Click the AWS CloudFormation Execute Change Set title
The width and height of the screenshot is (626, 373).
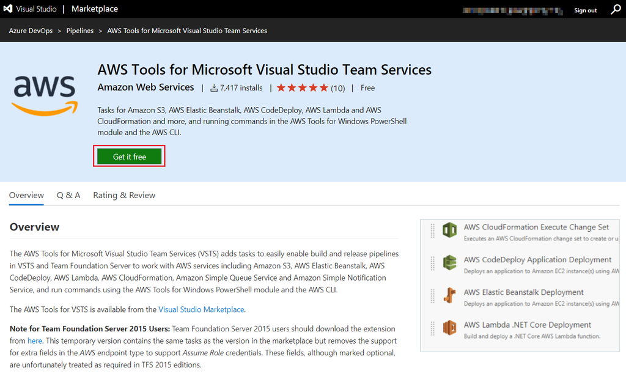pyautogui.click(x=536, y=227)
